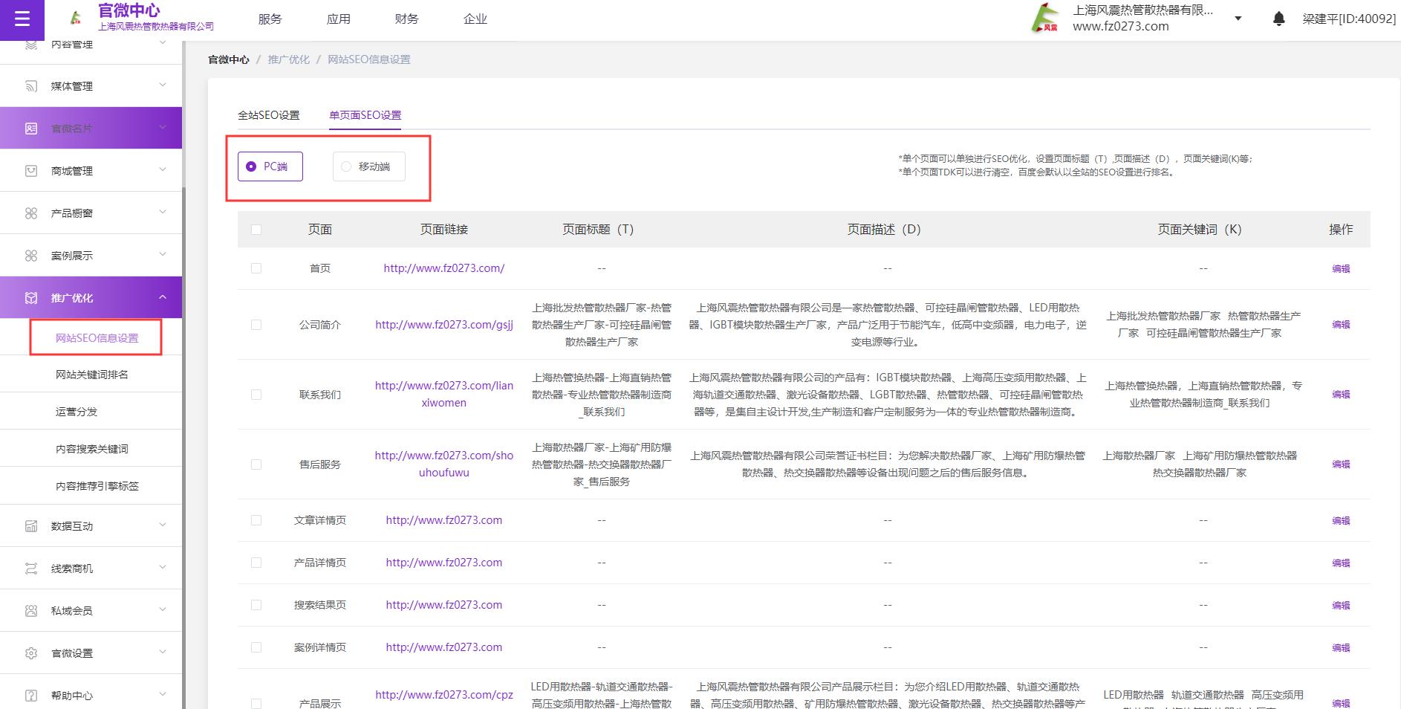Click 编辑 for the 售后服务 row
1401x709 pixels.
click(x=1341, y=464)
